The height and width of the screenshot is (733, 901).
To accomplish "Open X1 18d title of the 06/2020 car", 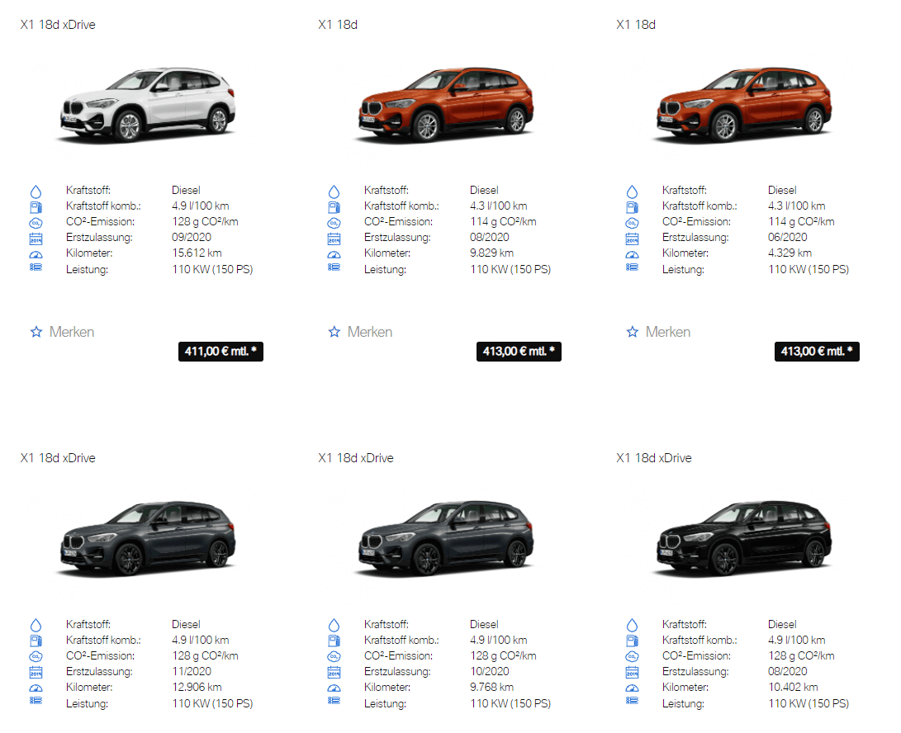I will tap(636, 25).
